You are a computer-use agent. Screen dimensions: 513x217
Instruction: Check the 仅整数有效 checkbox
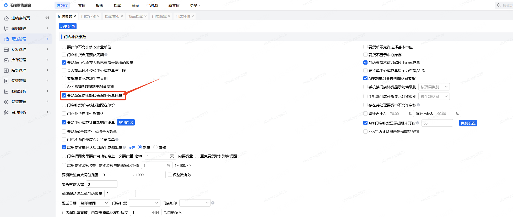click(170, 175)
